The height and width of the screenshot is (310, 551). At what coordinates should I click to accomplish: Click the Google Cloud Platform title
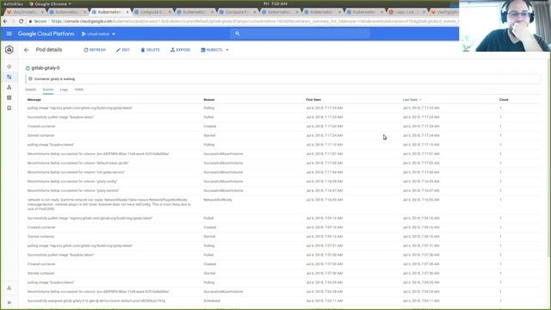[46, 34]
